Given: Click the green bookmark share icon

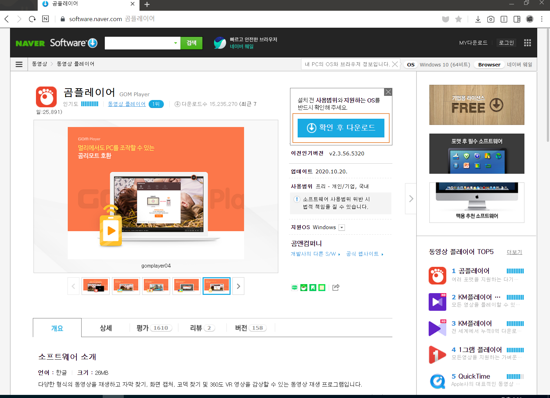Looking at the screenshot, I should click(x=313, y=287).
